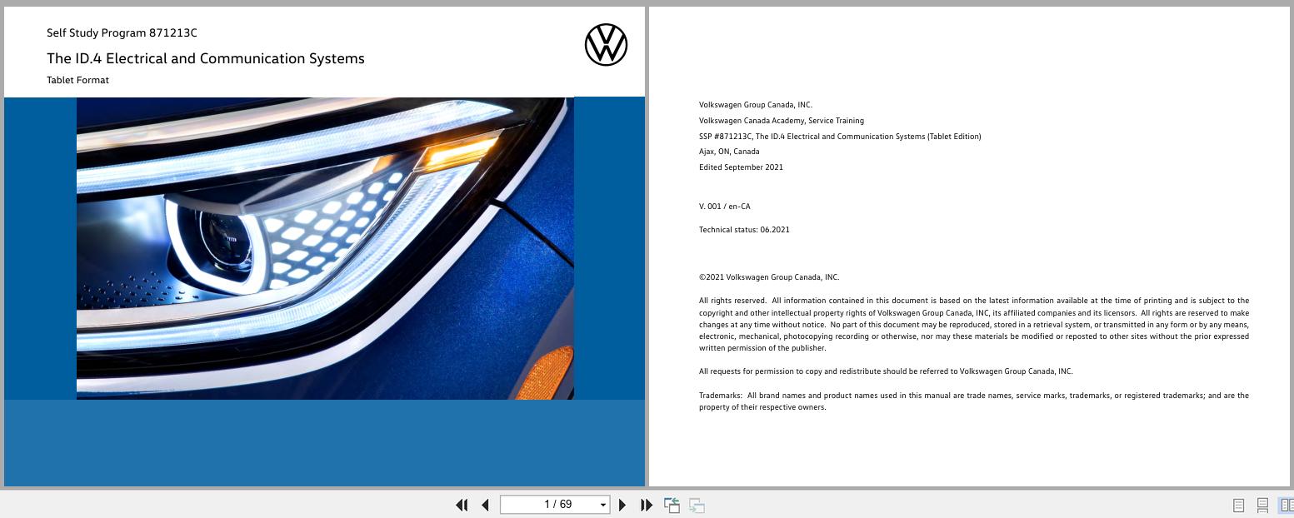Click 'Self Study Program 871213C' text
The width and height of the screenshot is (1294, 518).
(122, 33)
